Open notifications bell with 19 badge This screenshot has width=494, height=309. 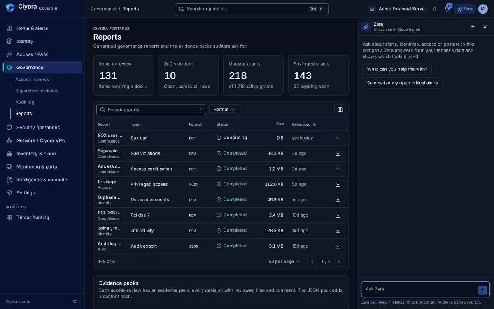[x=447, y=9]
